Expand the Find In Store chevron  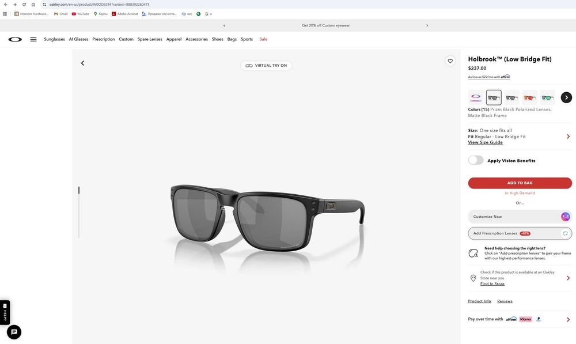point(569,278)
